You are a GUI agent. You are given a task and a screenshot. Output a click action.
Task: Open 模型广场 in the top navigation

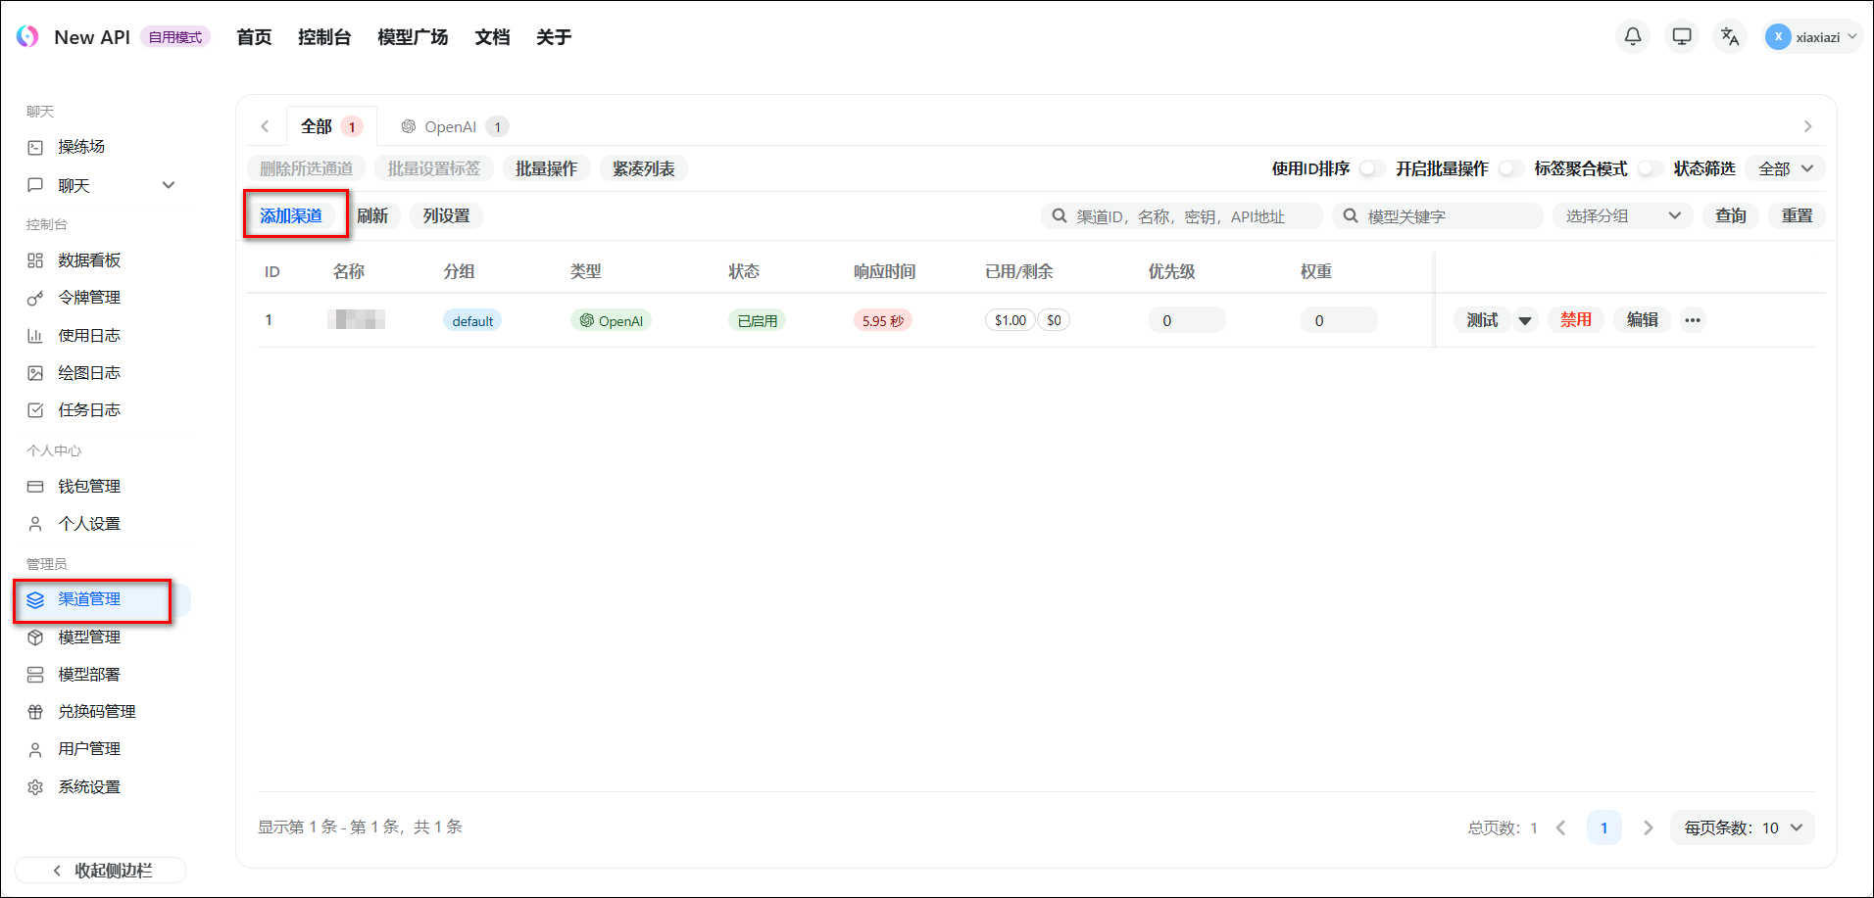point(413,37)
